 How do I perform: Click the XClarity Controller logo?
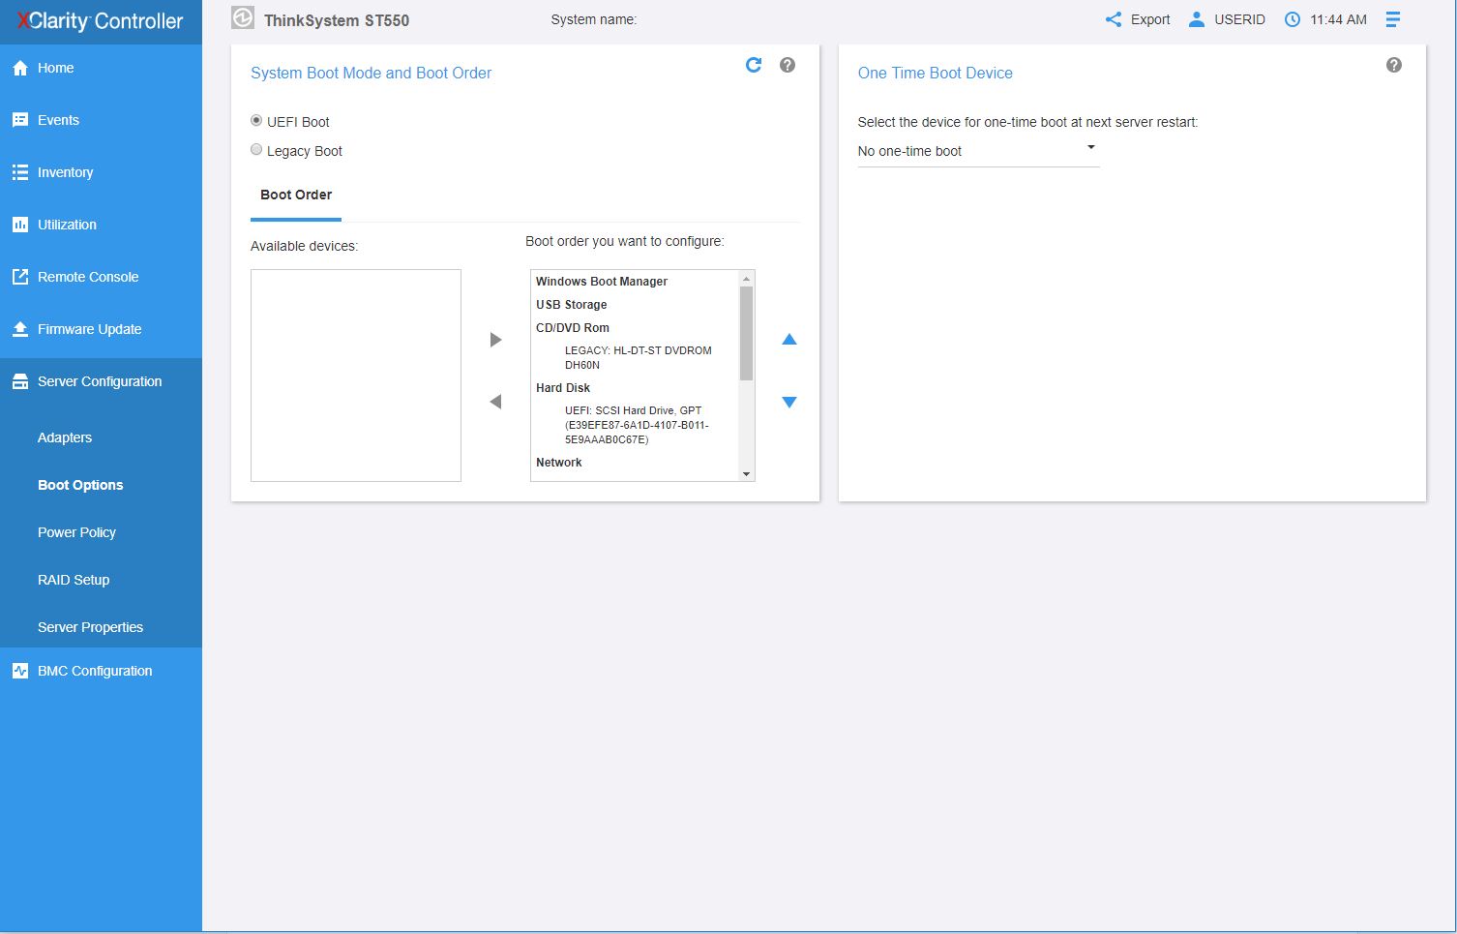(100, 21)
